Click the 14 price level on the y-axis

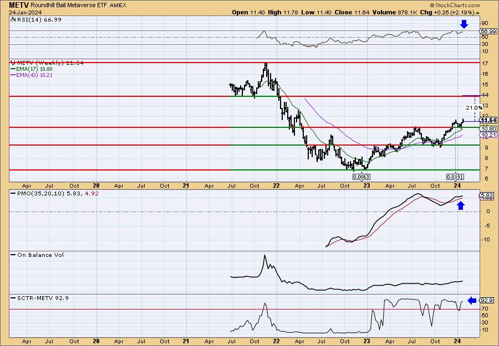click(485, 95)
